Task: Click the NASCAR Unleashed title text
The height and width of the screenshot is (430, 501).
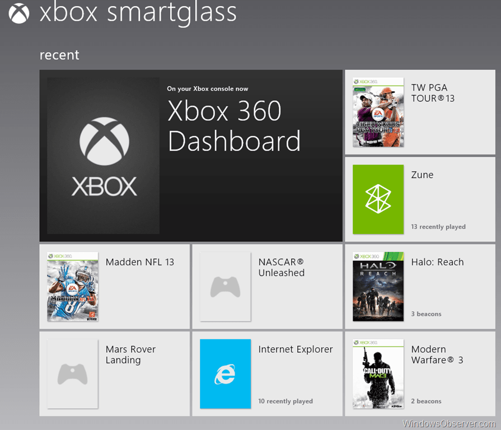Action: (281, 267)
